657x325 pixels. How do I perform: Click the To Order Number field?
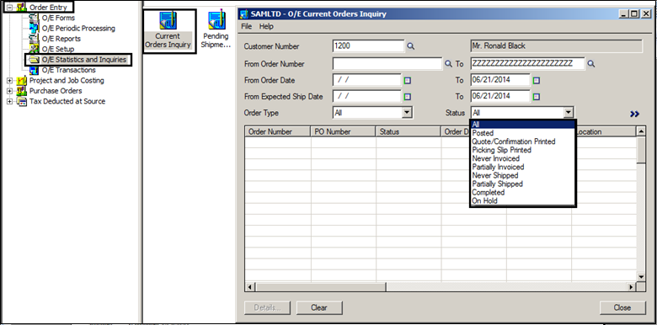click(527, 64)
